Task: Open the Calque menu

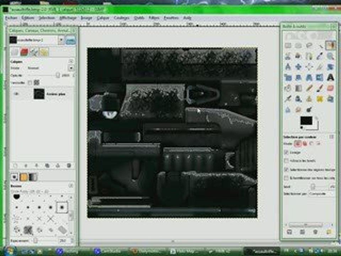Action: click(103, 18)
